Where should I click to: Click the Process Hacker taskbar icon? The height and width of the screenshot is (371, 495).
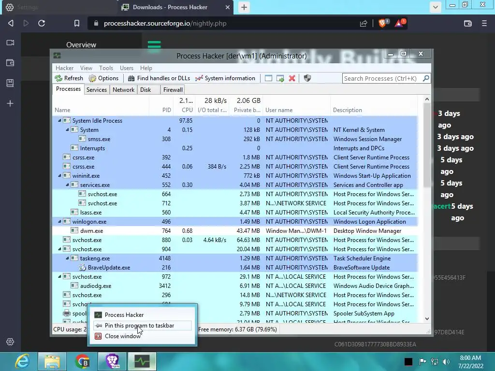click(142, 361)
